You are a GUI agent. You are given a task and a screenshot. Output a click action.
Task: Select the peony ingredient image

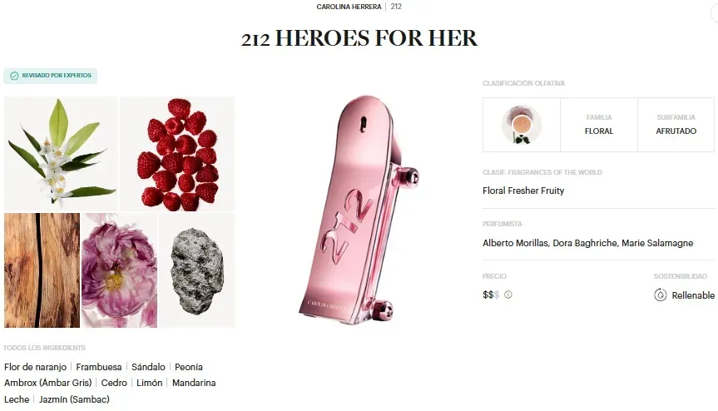tap(120, 270)
